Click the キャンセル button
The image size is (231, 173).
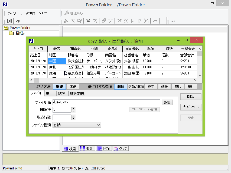191,107
